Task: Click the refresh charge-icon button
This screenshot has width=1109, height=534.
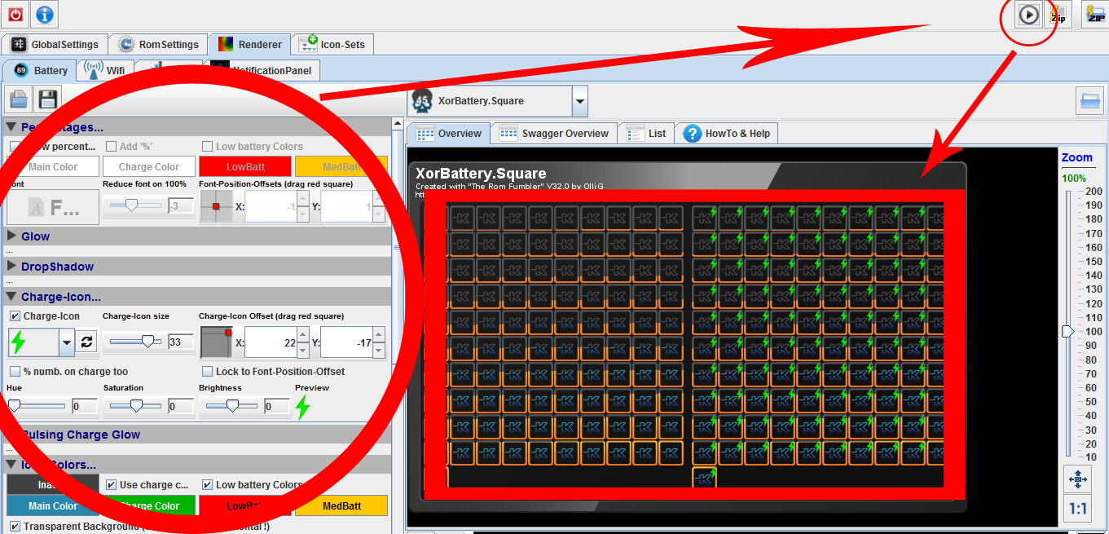Action: [x=87, y=342]
